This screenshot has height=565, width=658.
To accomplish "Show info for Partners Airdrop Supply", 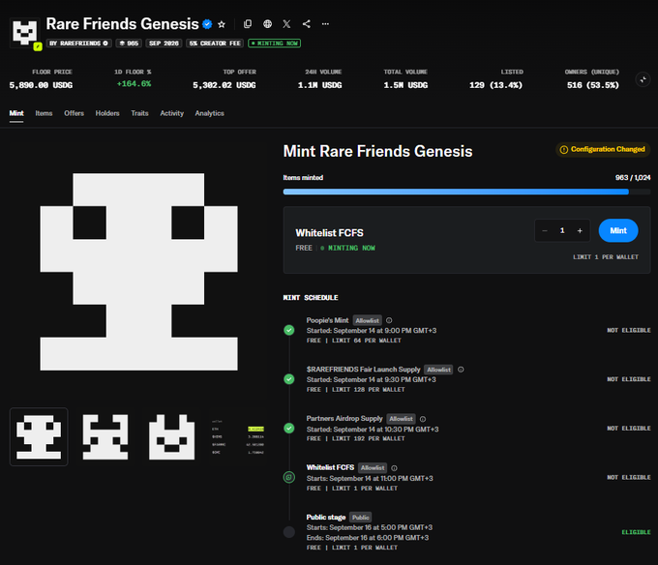I will pyautogui.click(x=423, y=419).
